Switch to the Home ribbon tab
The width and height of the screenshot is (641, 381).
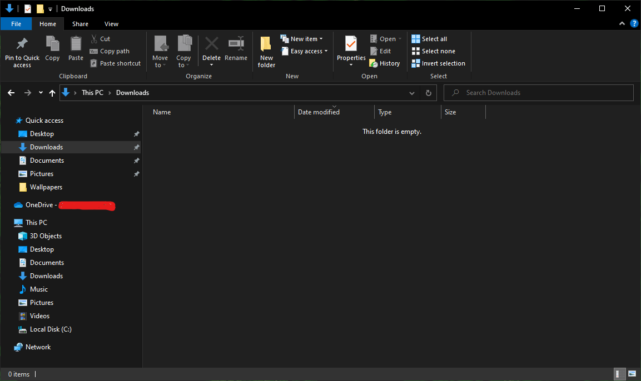click(x=48, y=24)
